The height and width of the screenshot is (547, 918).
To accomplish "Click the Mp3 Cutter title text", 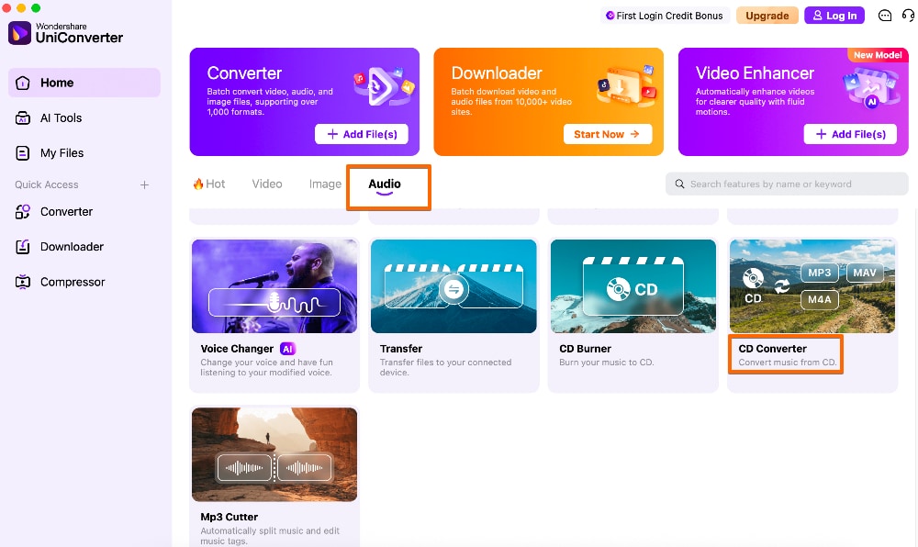I will pos(229,517).
